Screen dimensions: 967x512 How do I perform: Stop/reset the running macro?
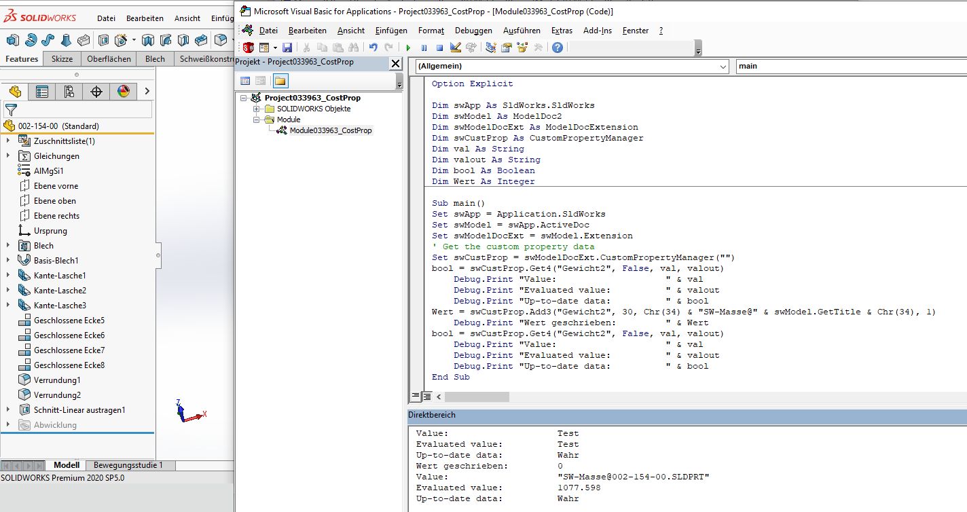pos(439,48)
